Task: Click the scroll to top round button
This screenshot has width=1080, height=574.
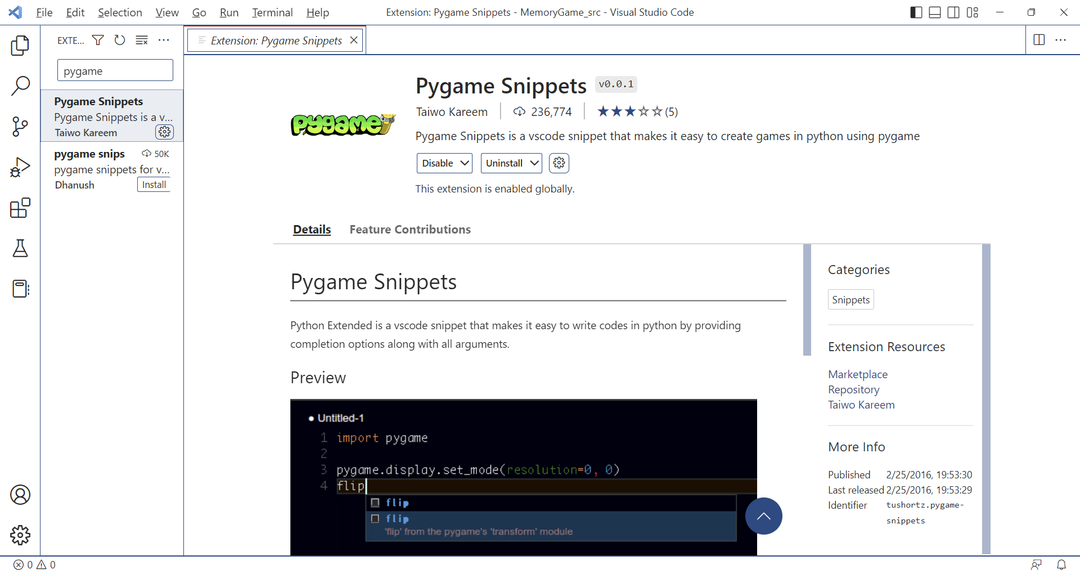Action: point(763,516)
